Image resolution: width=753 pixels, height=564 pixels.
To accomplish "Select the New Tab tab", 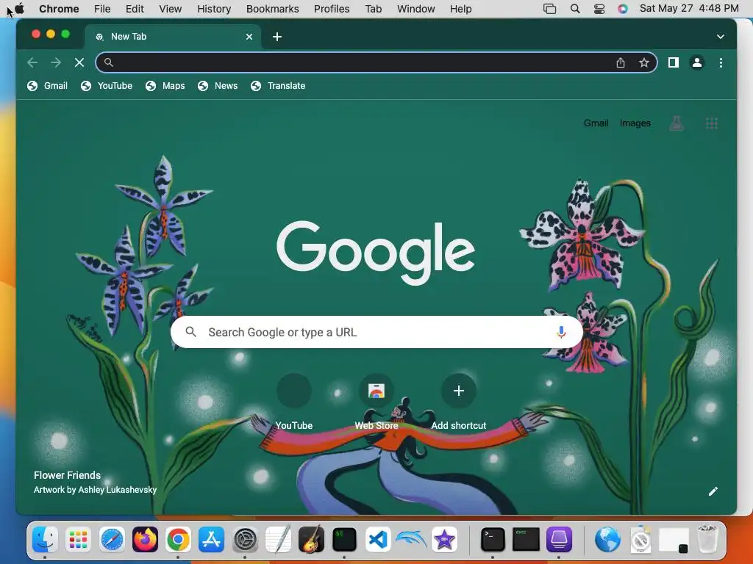I will click(173, 37).
